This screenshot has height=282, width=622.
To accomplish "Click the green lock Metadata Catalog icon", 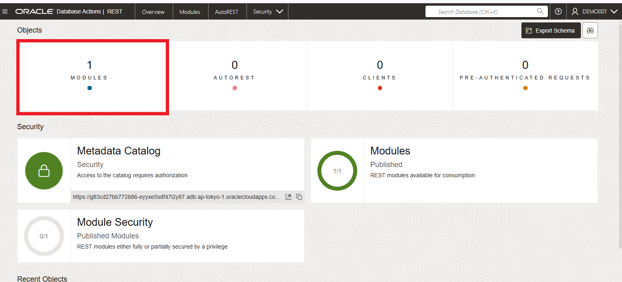I will pyautogui.click(x=44, y=171).
